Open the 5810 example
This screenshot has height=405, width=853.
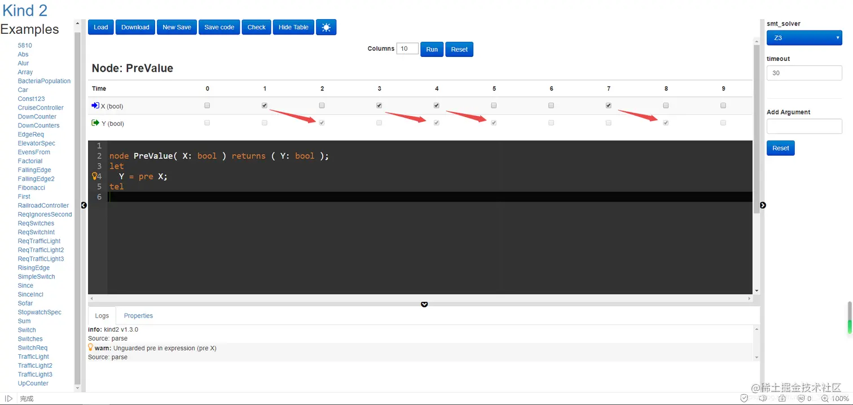[25, 45]
